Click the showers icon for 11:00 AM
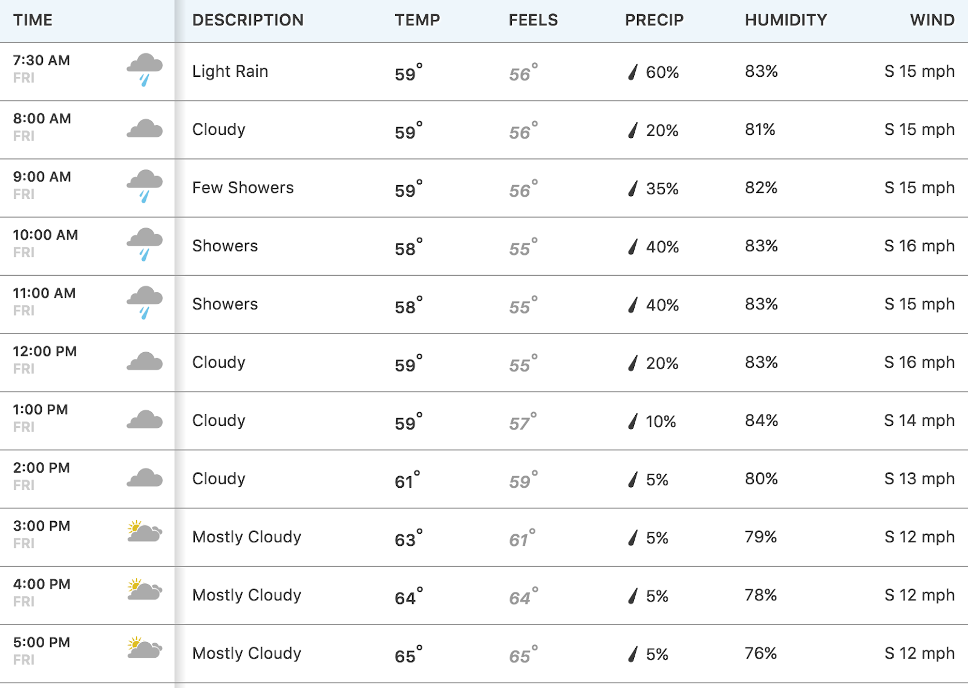Viewport: 968px width, 688px height. click(x=145, y=302)
